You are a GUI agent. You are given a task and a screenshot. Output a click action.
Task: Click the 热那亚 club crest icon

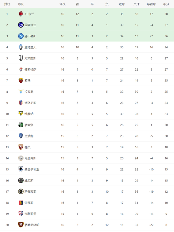pyautogui.click(x=21, y=203)
